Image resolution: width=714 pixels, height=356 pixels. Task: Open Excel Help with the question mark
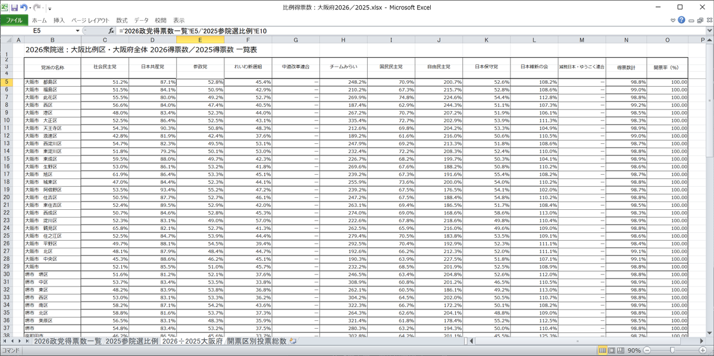(682, 20)
